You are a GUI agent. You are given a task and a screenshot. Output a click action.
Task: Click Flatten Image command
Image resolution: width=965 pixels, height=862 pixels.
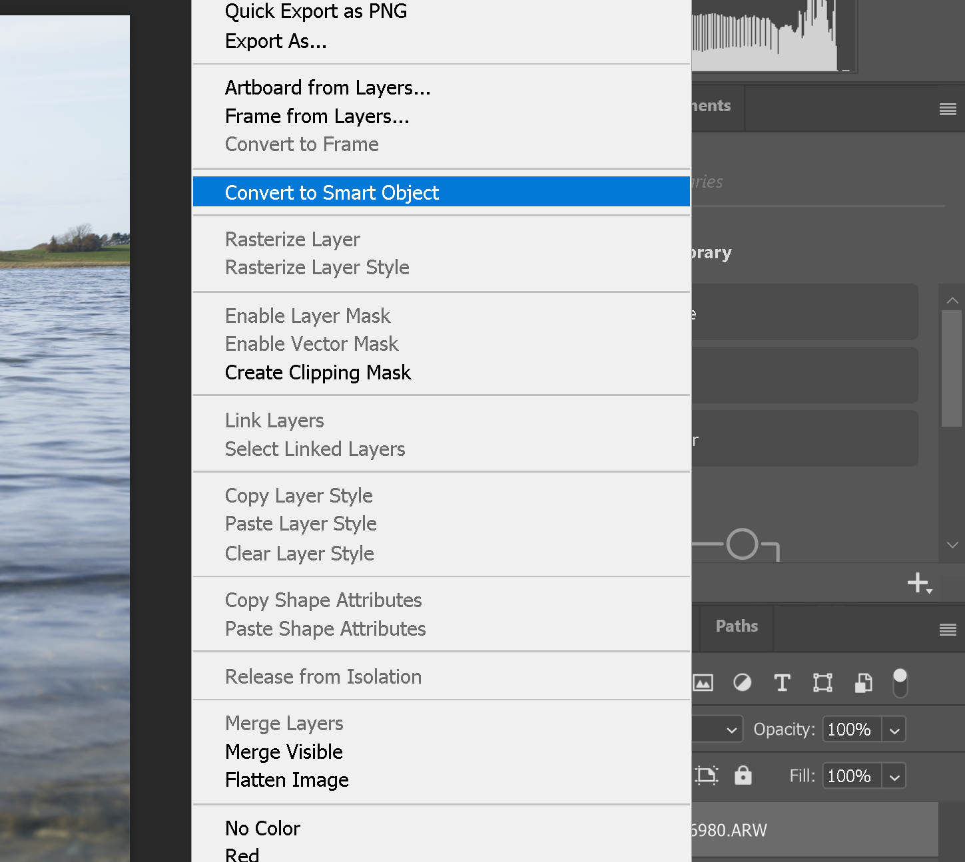(x=286, y=779)
